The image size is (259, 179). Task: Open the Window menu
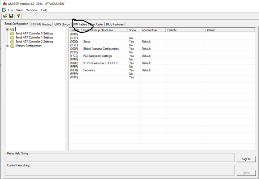tap(32, 10)
